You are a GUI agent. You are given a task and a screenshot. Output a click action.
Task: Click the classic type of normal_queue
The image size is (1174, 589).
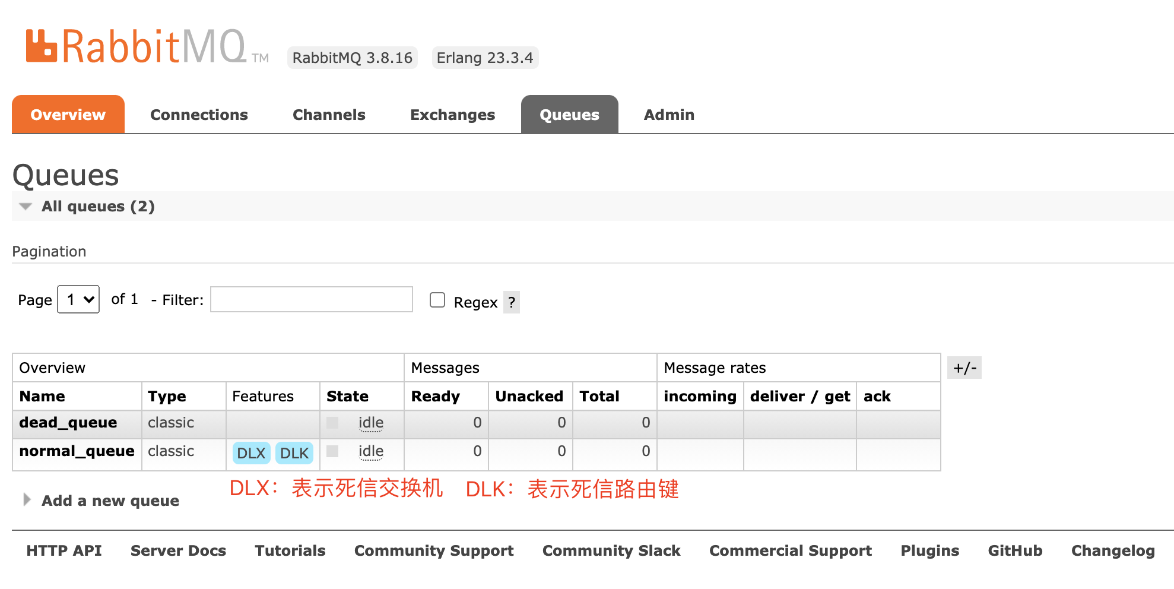click(171, 451)
